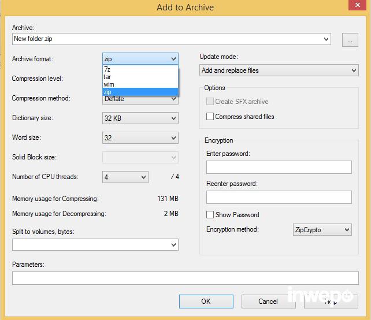Focus the Enter password field
The height and width of the screenshot is (320, 371).
click(279, 168)
